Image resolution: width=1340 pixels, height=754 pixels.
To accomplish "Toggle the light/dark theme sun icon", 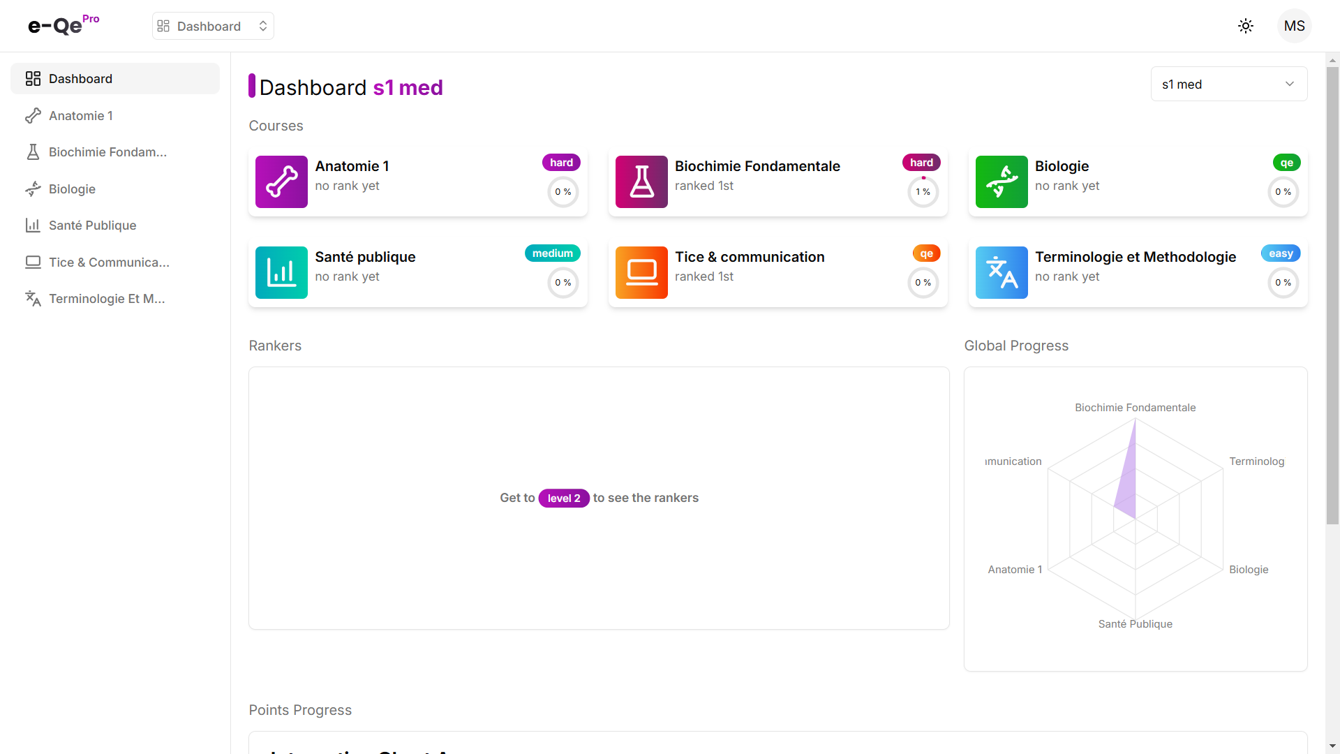I will click(1246, 26).
